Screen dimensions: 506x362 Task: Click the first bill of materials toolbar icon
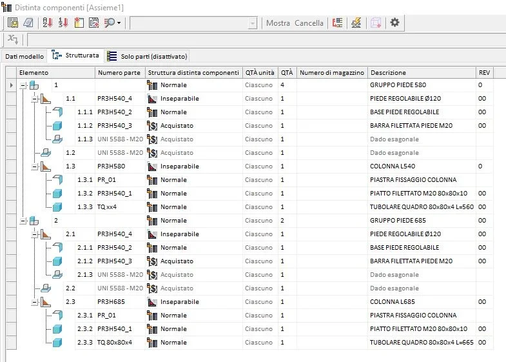pyautogui.click(x=13, y=23)
